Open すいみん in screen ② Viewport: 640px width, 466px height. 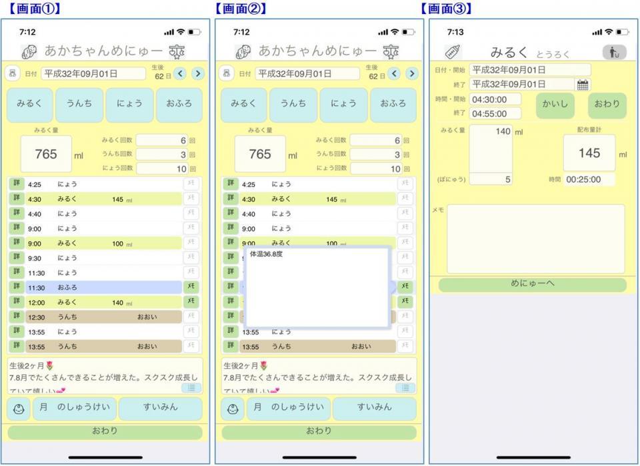point(374,409)
